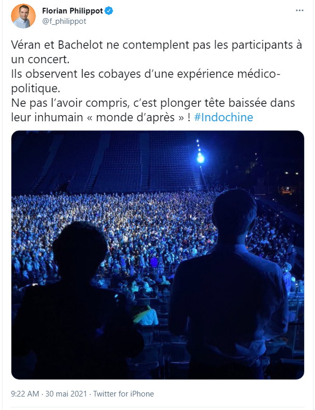Click the bright blue spotlight in photo

[201, 158]
